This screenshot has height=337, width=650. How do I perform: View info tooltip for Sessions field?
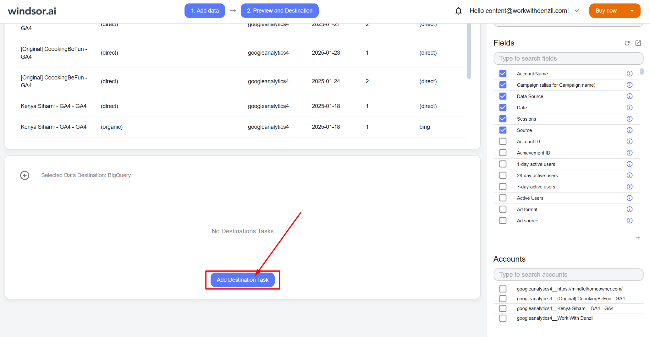coord(630,119)
